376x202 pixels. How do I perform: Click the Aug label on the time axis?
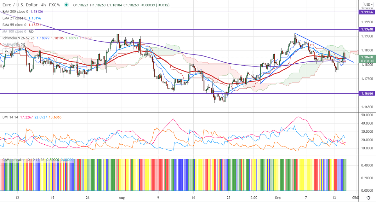pos(122,198)
